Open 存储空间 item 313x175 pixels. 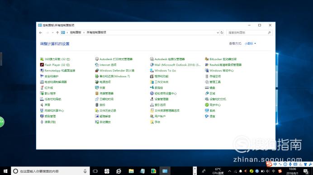tap(213, 76)
